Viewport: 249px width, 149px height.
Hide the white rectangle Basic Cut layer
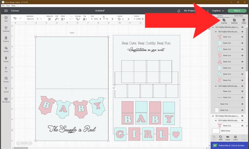[242, 110]
